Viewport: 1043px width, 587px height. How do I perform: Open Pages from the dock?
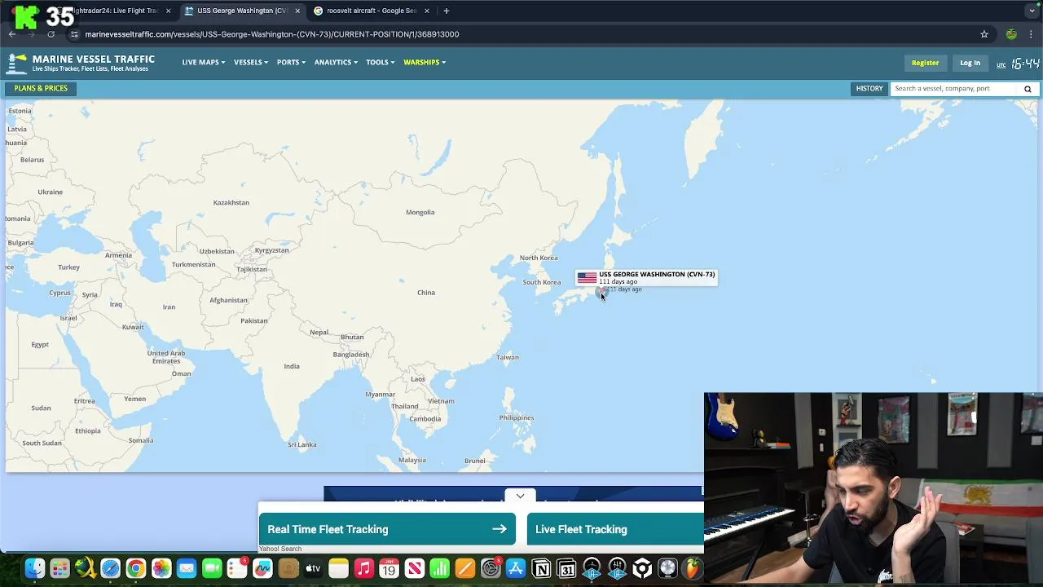[464, 568]
